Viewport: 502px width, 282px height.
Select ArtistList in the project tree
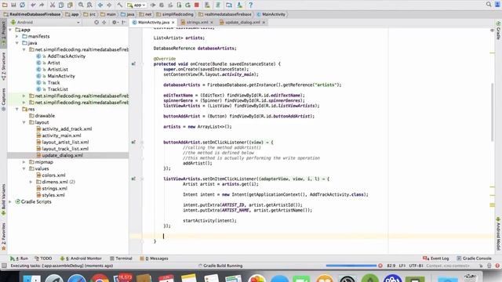click(57, 70)
